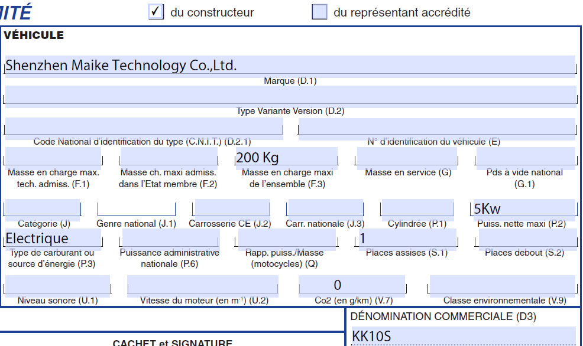
Task: Click the Type Variante Version (D.2) field
Action: (x=291, y=96)
